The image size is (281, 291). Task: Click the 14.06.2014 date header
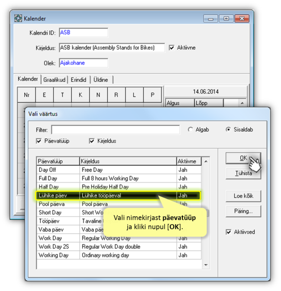206,92
